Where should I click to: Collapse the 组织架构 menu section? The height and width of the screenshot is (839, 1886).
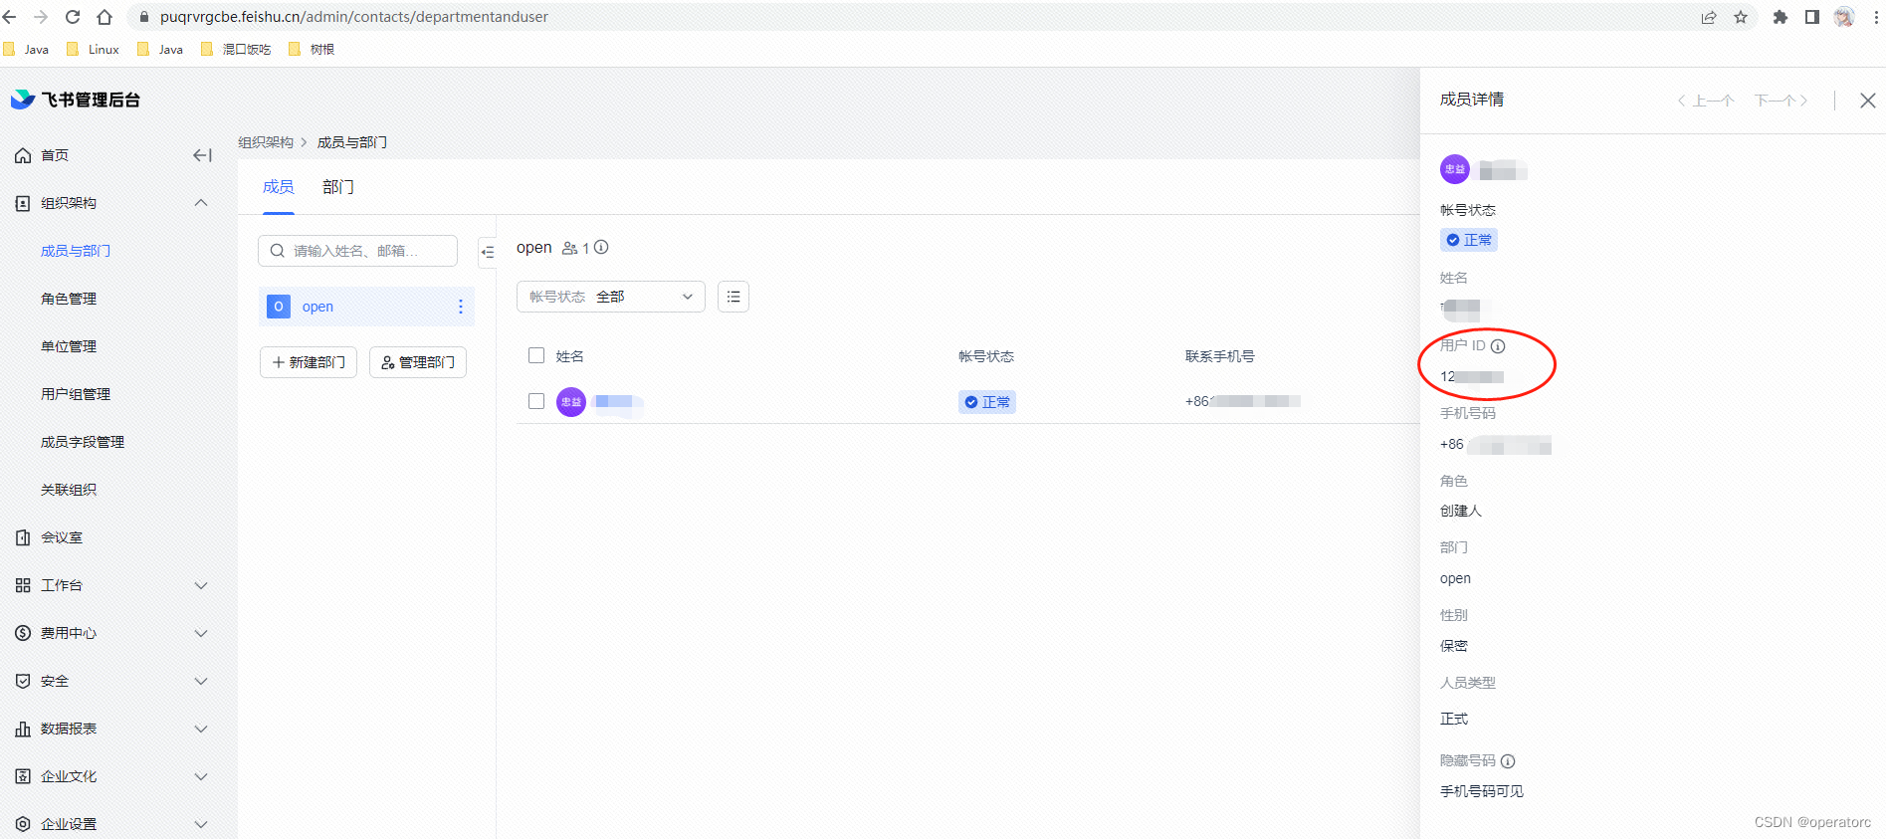tap(201, 203)
